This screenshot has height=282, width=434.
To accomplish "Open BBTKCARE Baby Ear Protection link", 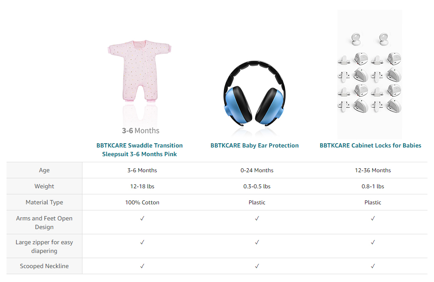I will click(255, 146).
